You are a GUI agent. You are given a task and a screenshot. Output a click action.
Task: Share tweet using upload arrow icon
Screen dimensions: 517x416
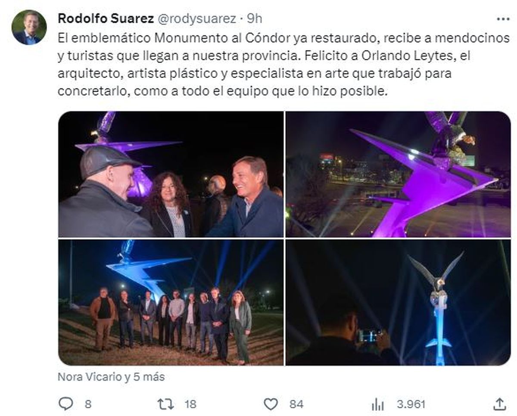(499, 404)
